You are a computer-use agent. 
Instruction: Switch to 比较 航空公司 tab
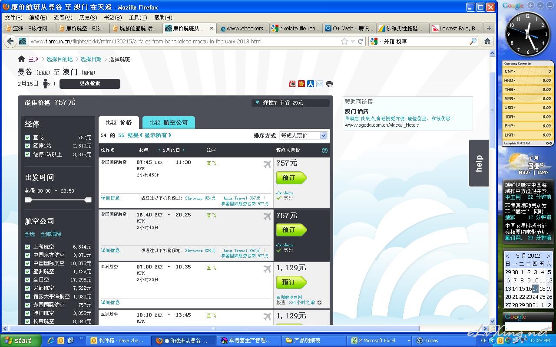pyautogui.click(x=169, y=122)
